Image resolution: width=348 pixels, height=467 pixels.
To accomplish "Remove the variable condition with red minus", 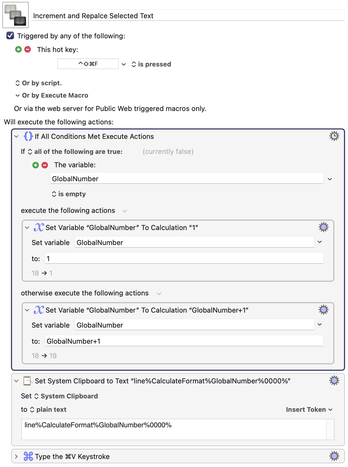I will coord(45,165).
